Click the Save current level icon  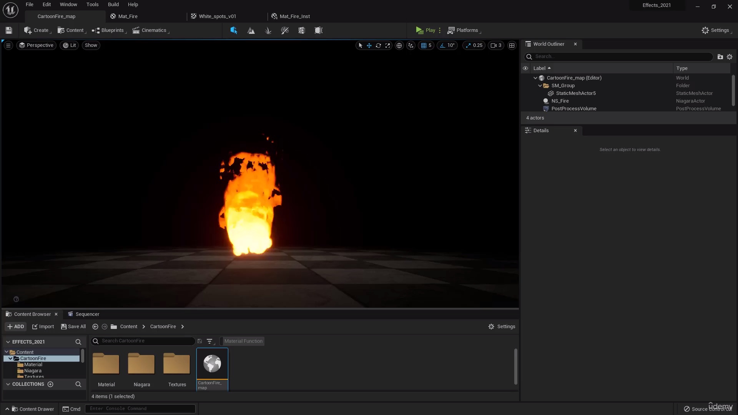8,30
